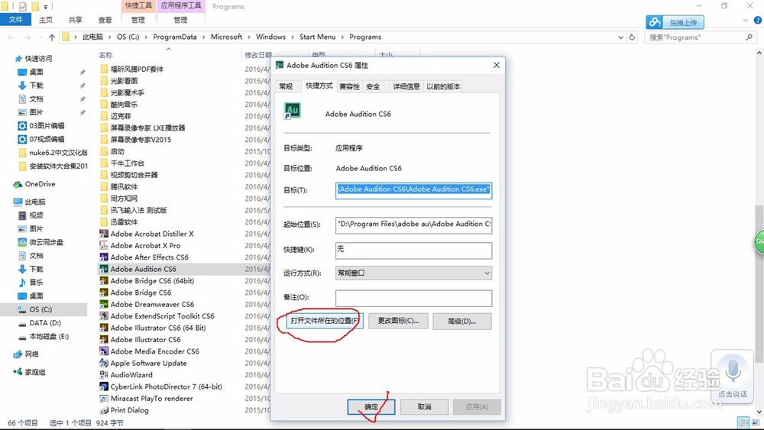Switch to the 详细信息 tab
Image resolution: width=764 pixels, height=430 pixels.
(406, 86)
